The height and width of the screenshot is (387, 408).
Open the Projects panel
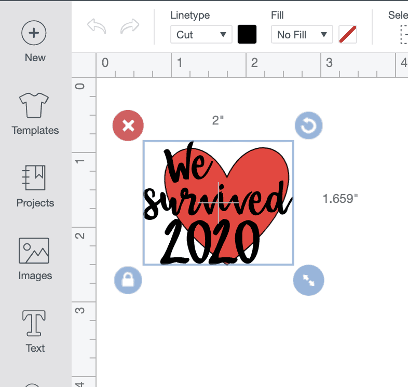pyautogui.click(x=34, y=179)
